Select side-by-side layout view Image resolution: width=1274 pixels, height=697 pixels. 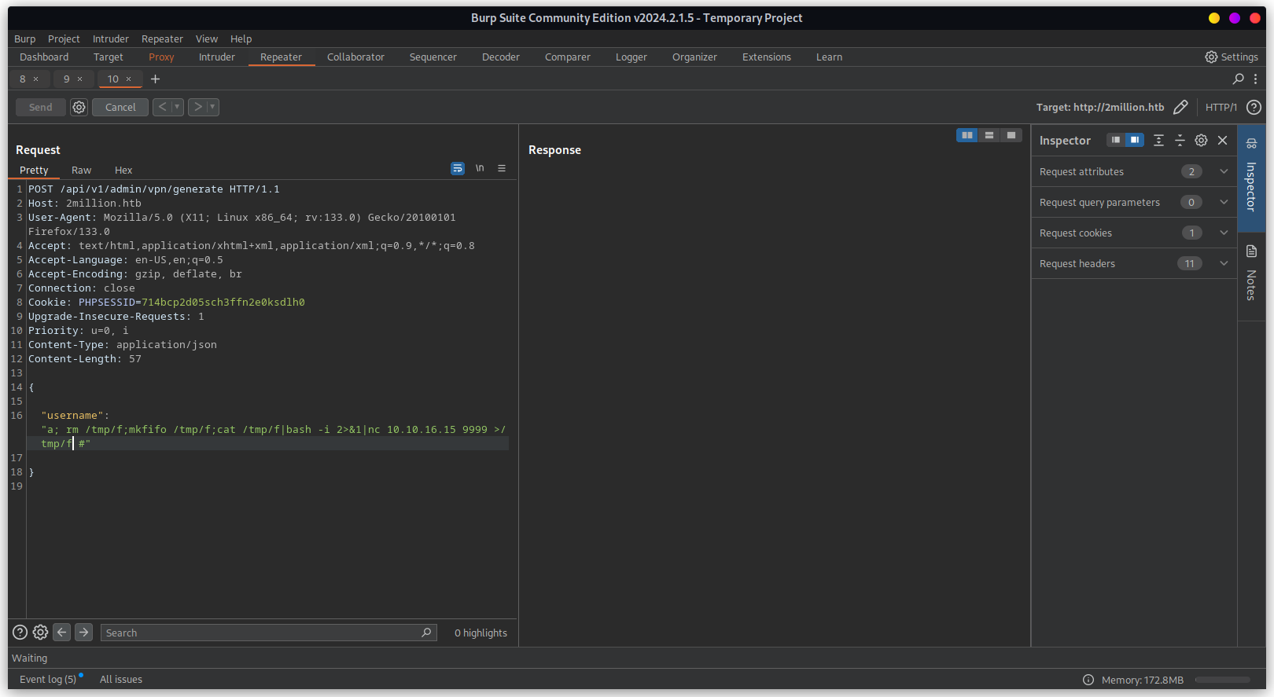967,135
